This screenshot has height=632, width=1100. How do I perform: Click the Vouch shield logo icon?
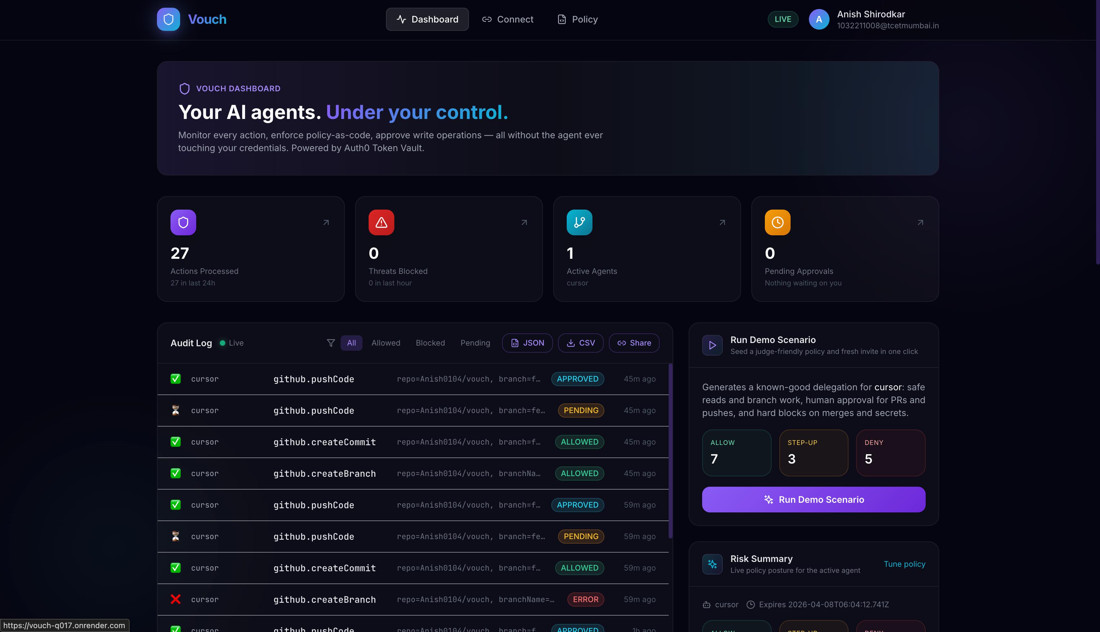point(169,19)
